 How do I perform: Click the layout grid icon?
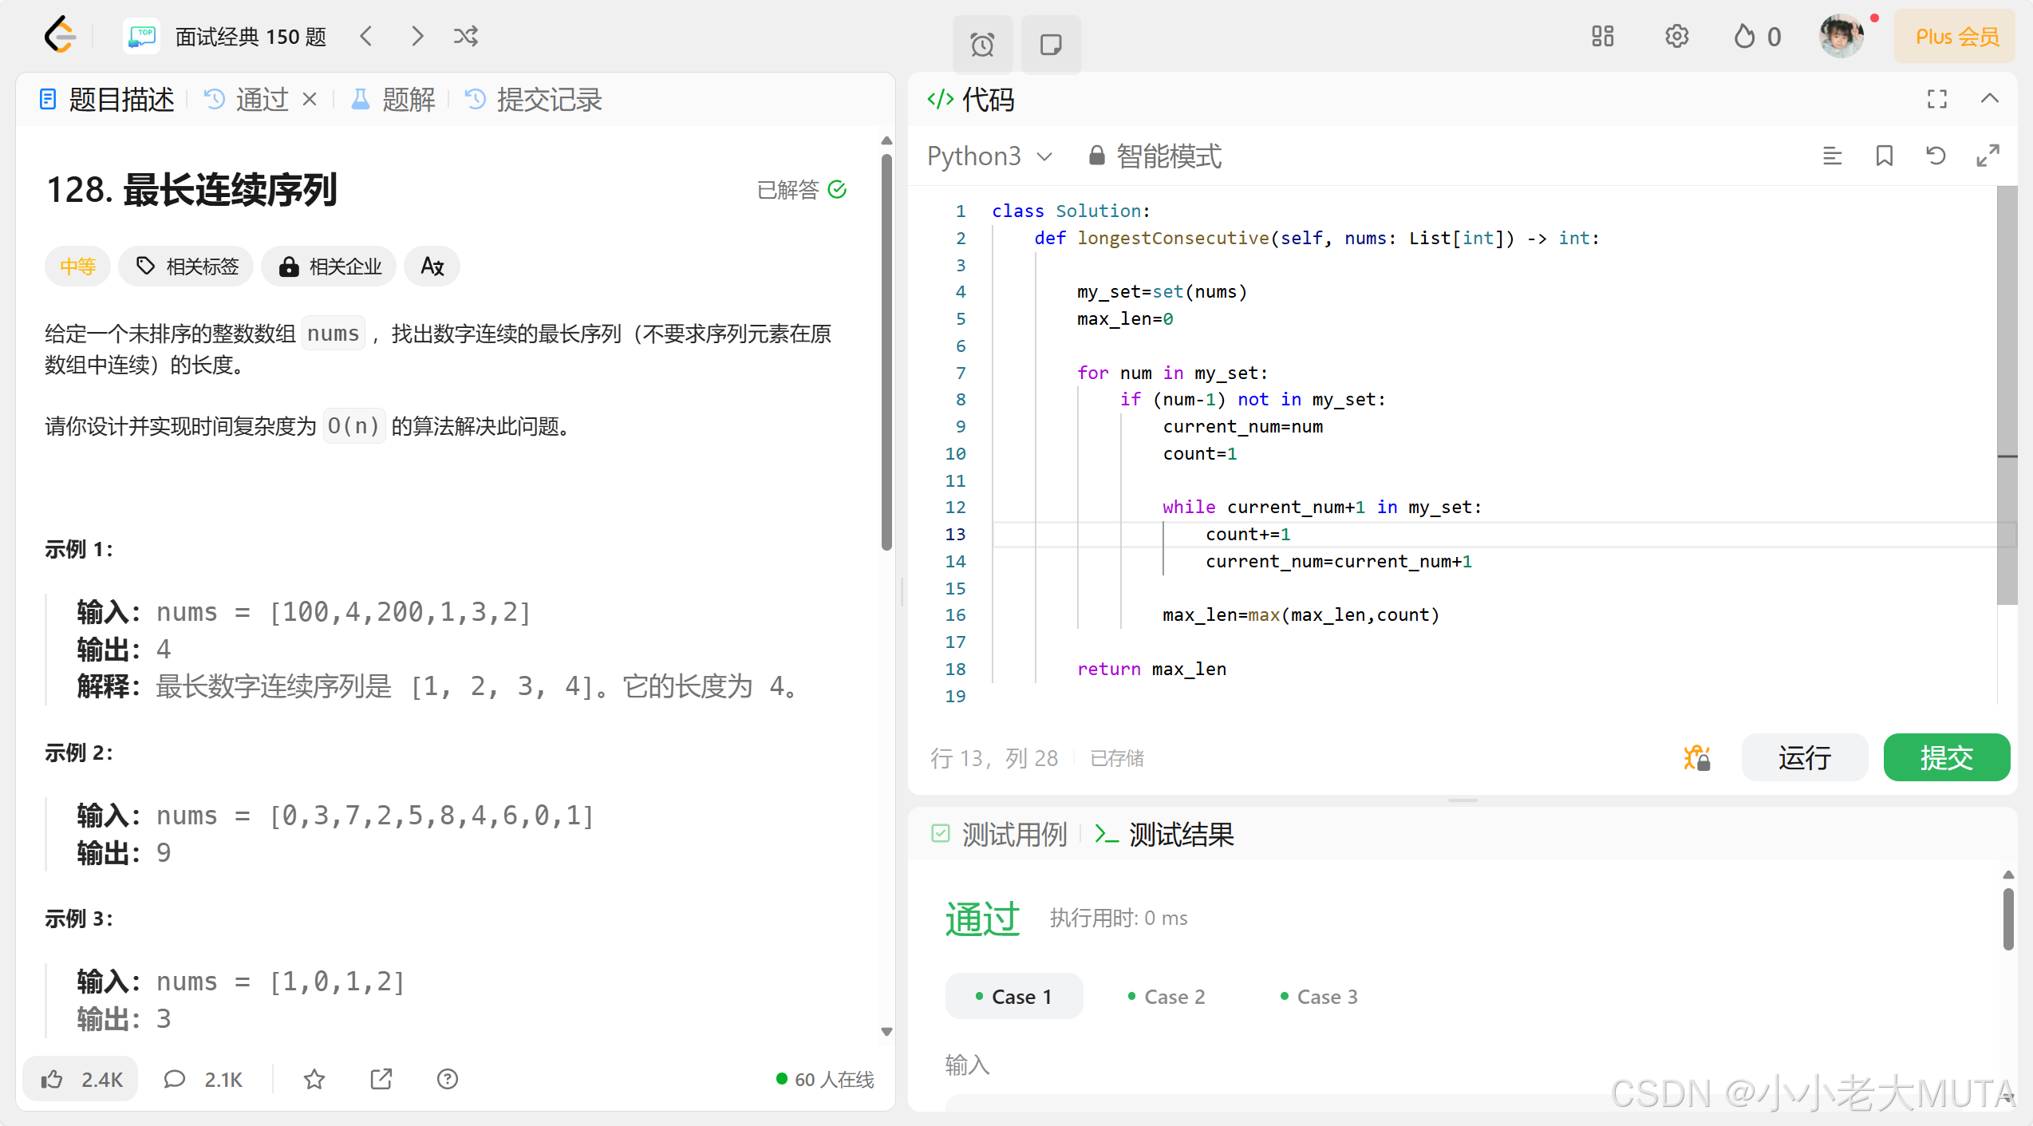coord(1602,37)
